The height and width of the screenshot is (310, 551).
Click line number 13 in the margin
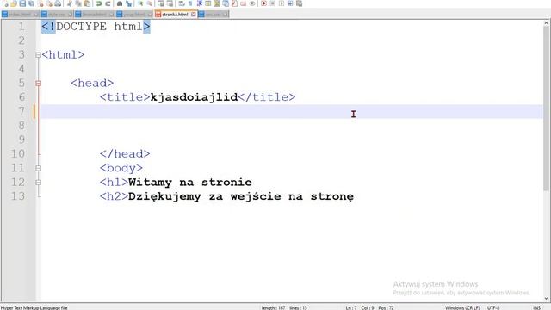(x=18, y=196)
